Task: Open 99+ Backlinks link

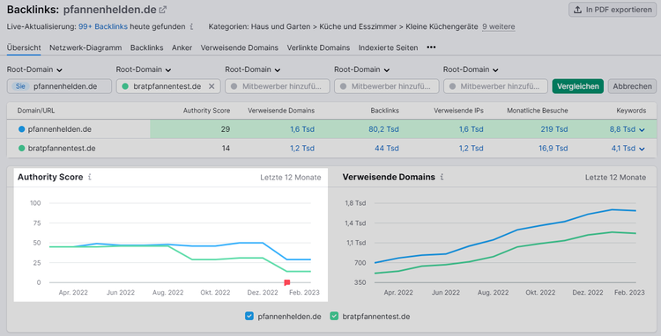Action: click(103, 26)
